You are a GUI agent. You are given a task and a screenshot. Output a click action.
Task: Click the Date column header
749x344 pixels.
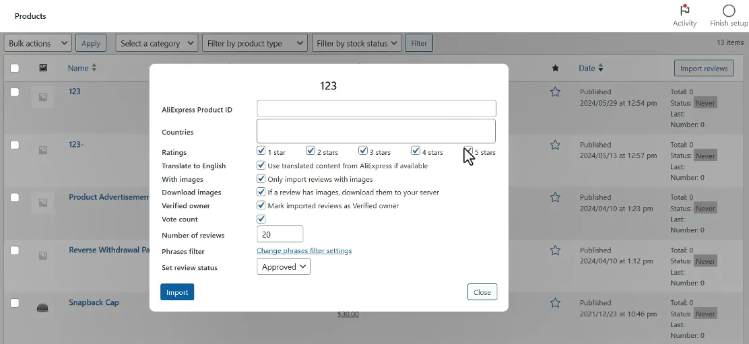click(587, 68)
